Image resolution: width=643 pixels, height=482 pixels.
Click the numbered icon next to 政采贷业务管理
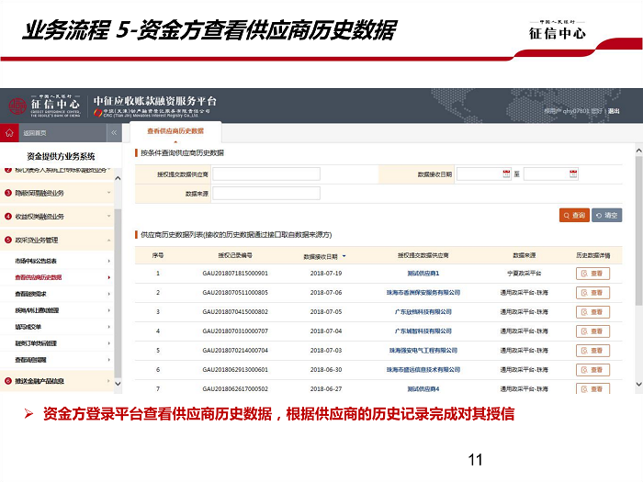coord(8,240)
